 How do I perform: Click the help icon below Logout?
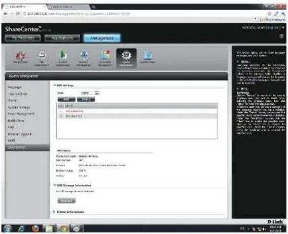(281, 36)
